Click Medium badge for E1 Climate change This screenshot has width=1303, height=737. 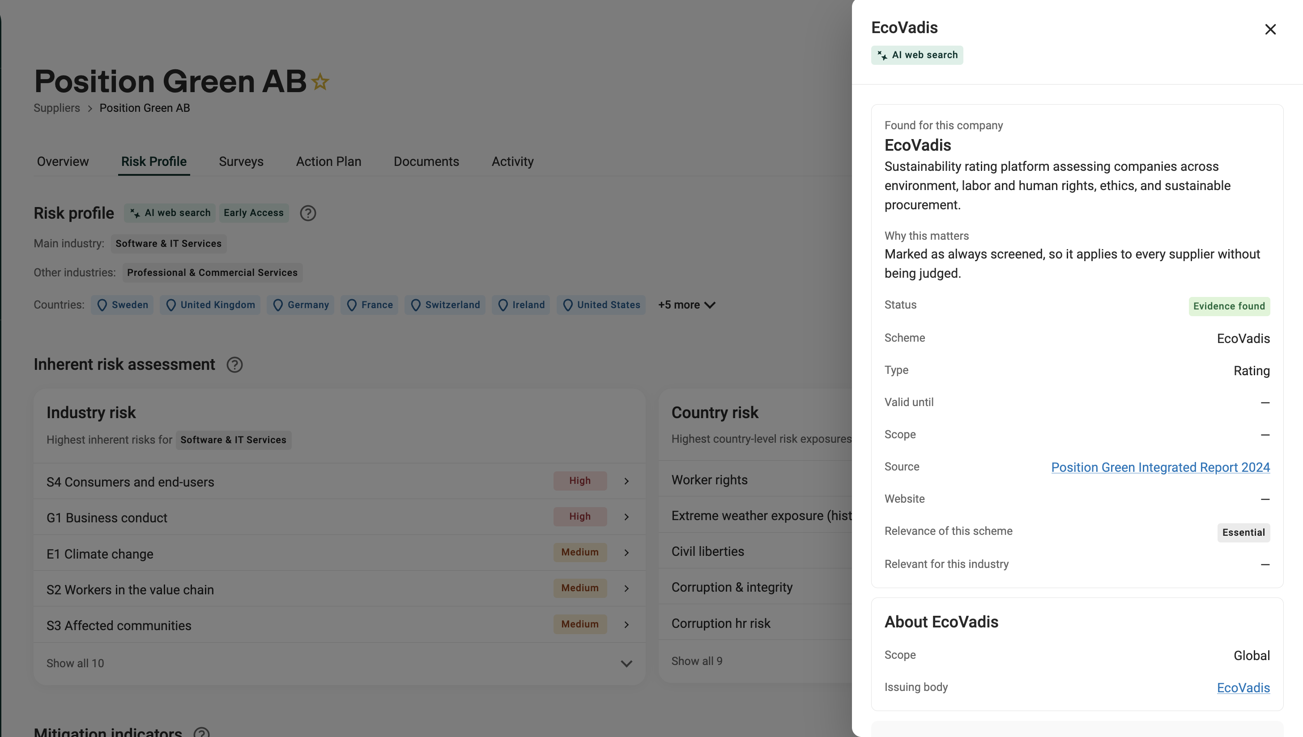point(580,552)
